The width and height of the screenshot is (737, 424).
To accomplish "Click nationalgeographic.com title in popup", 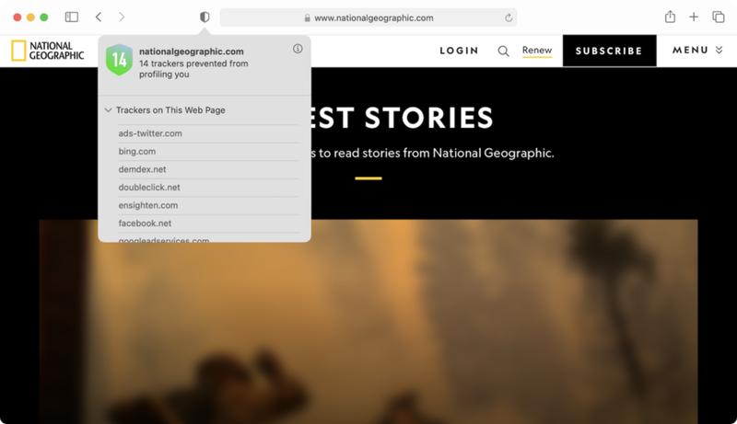I will [192, 52].
